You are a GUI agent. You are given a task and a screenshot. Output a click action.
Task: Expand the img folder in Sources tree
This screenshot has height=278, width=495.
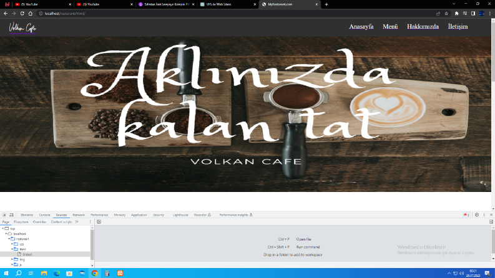point(12,259)
